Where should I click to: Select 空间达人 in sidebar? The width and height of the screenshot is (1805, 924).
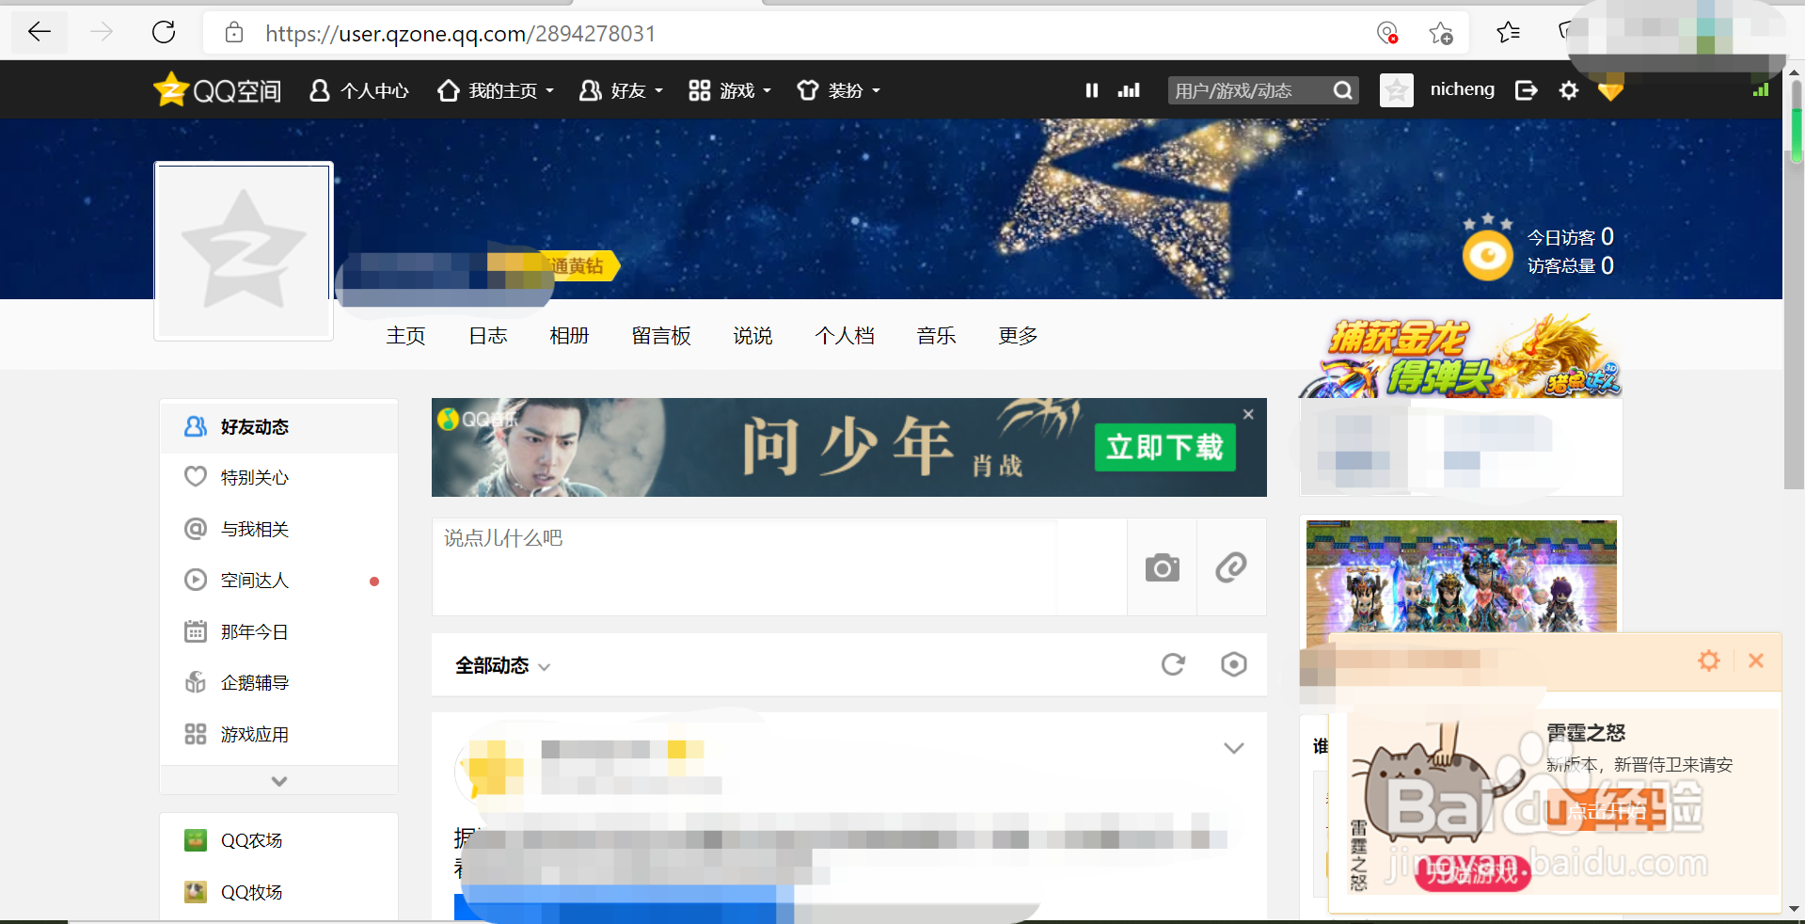pyautogui.click(x=278, y=581)
